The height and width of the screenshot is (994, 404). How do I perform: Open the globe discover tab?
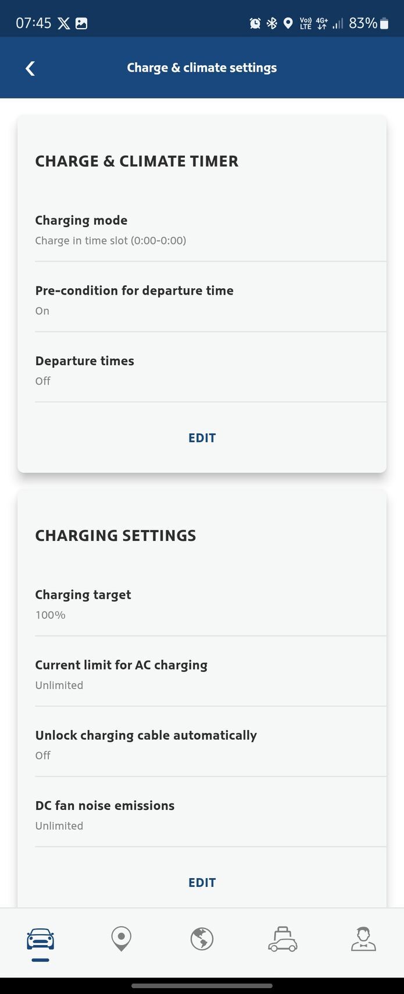pos(202,939)
